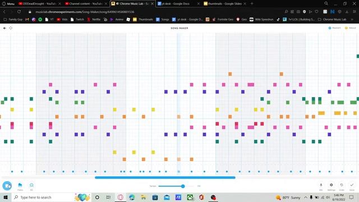Click the Restart button at top right
The height and width of the screenshot is (202, 359).
click(x=334, y=28)
